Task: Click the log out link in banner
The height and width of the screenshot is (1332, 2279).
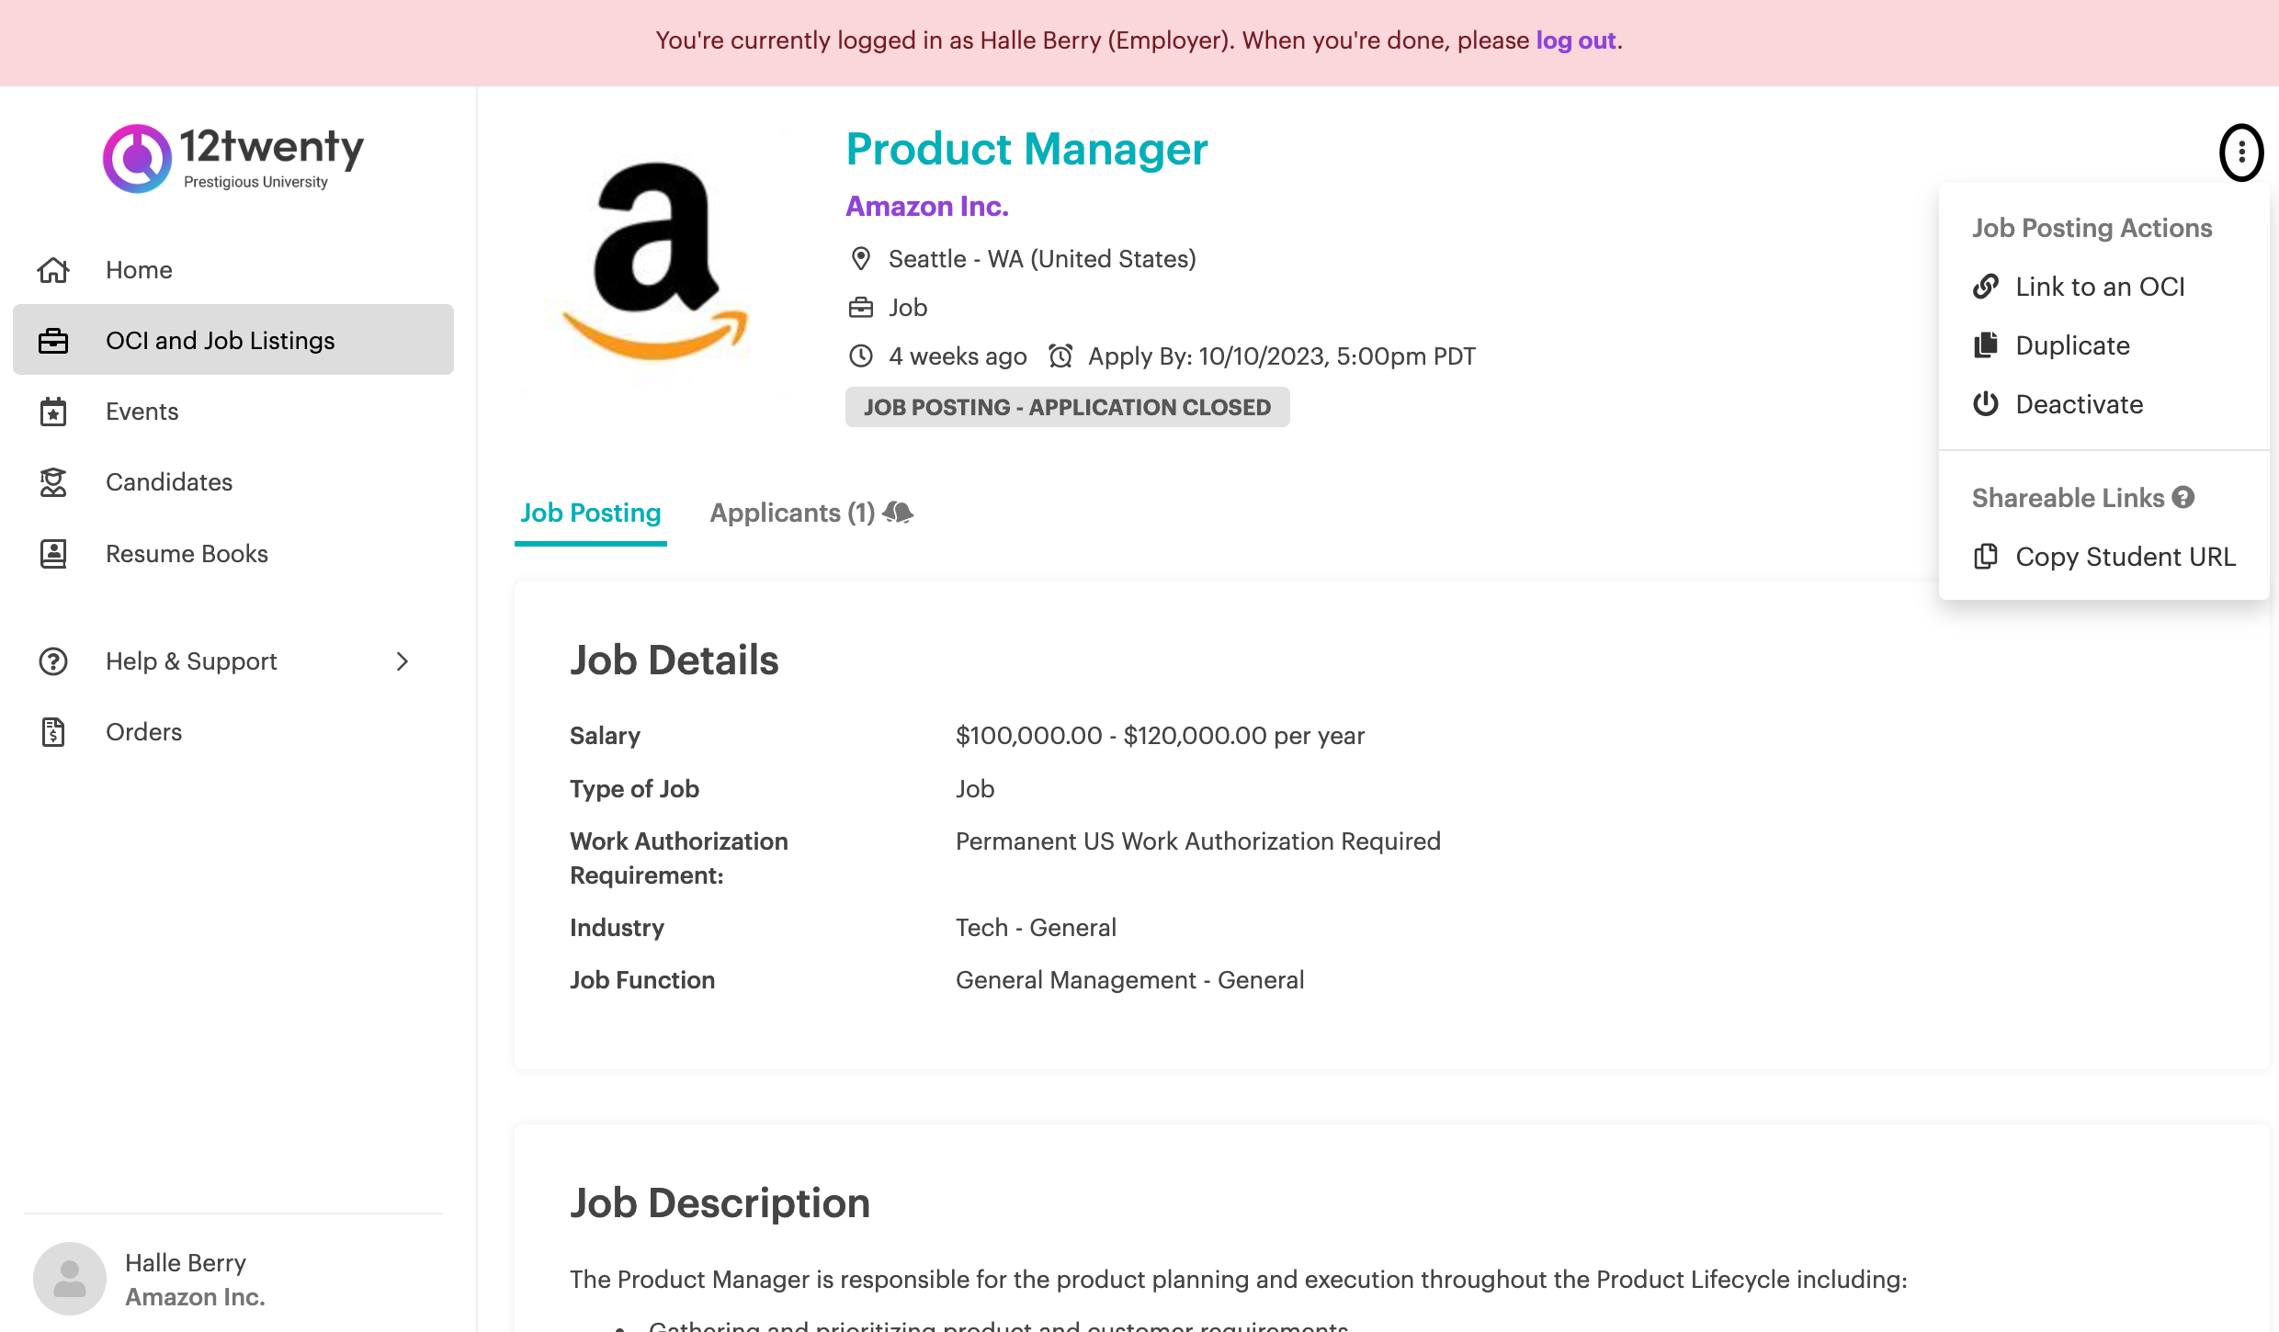Action: tap(1576, 40)
